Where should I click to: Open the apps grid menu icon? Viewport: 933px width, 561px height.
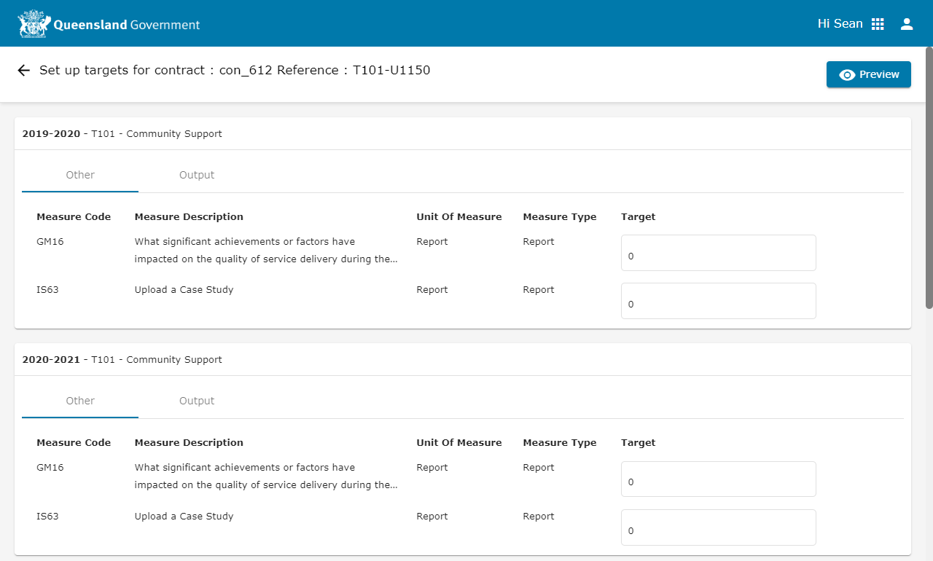coord(878,24)
